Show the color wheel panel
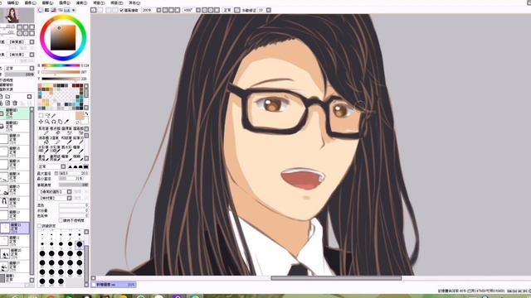The image size is (531, 298). point(41,10)
